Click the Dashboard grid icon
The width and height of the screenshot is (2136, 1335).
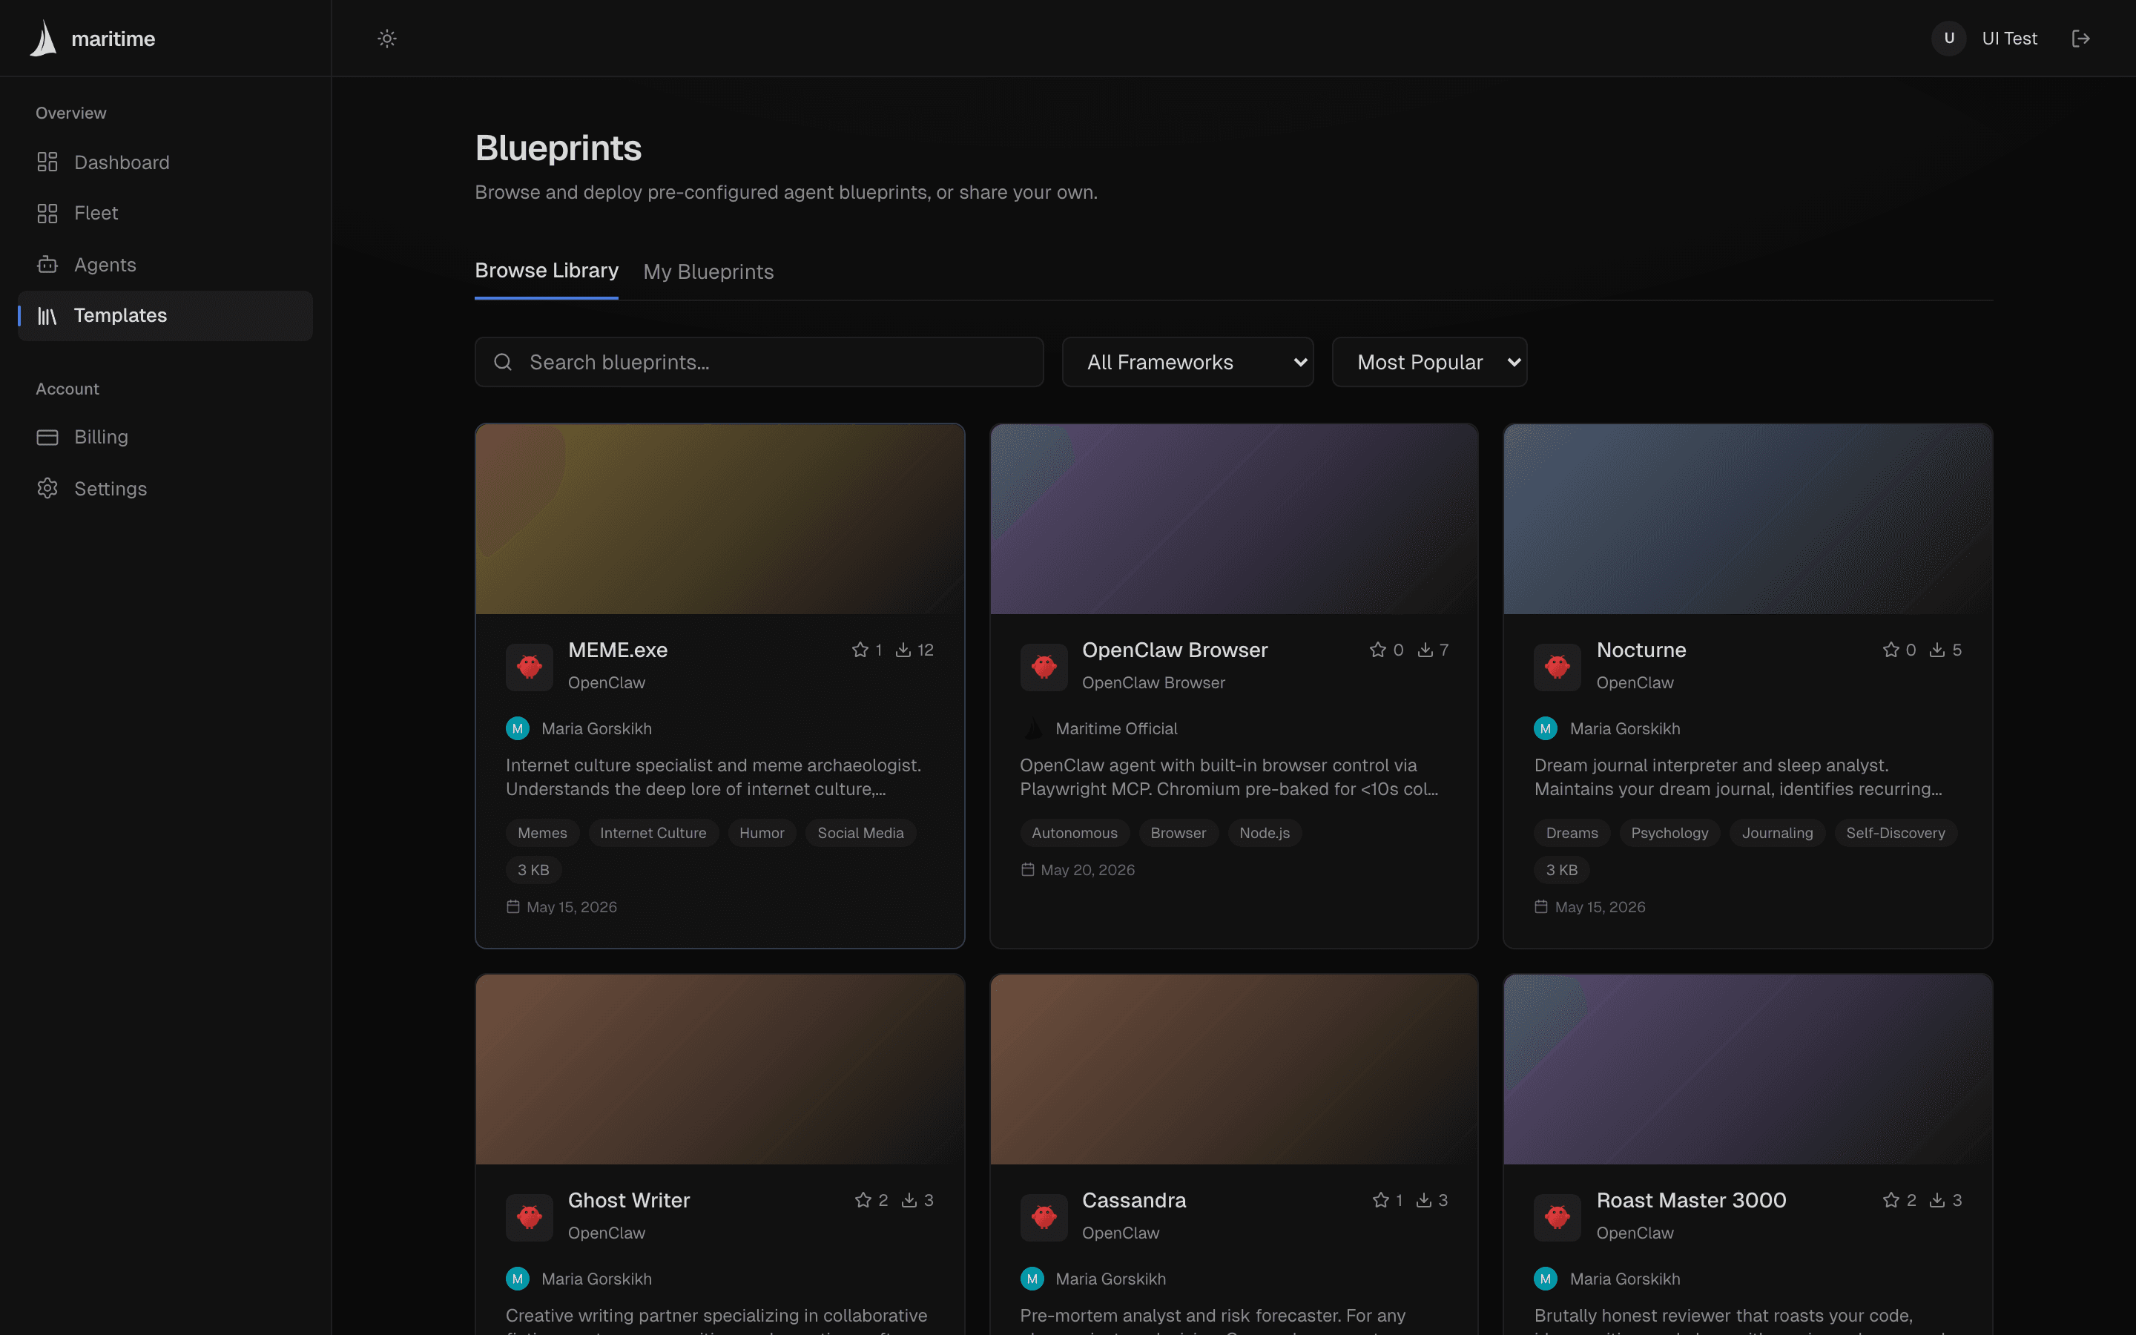coord(47,162)
